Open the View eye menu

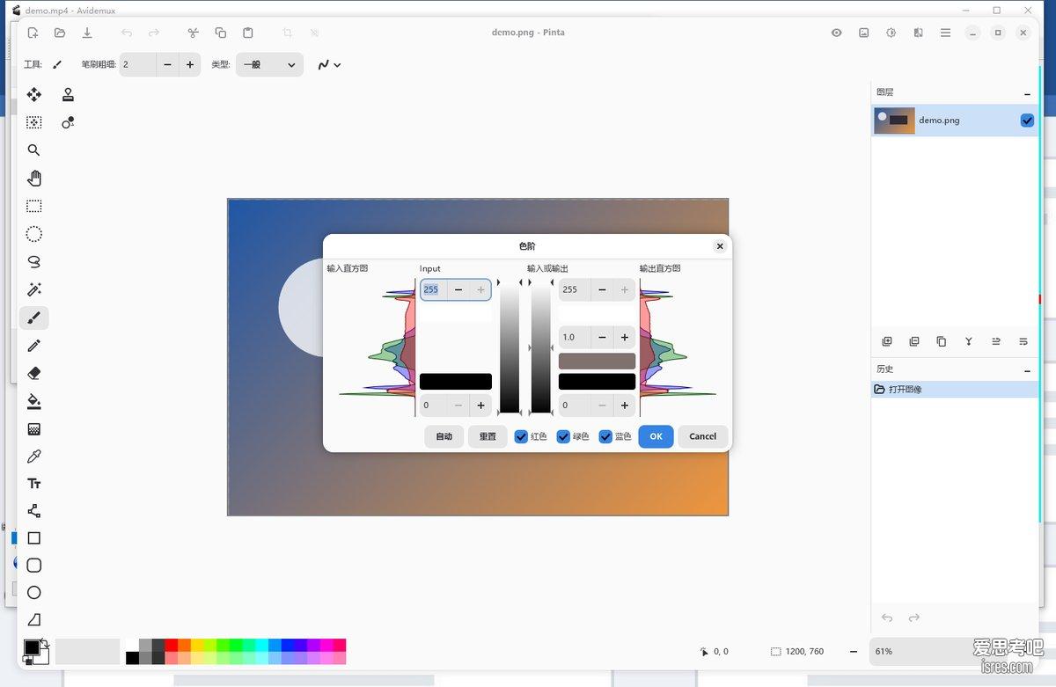837,33
